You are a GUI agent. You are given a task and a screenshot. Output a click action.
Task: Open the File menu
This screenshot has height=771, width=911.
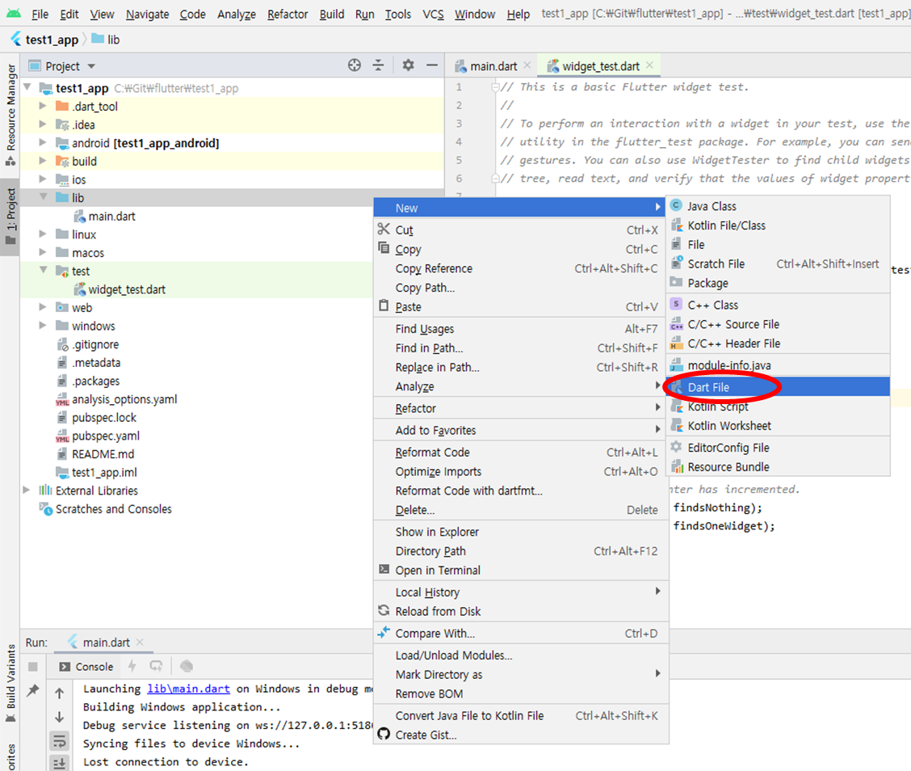click(40, 14)
